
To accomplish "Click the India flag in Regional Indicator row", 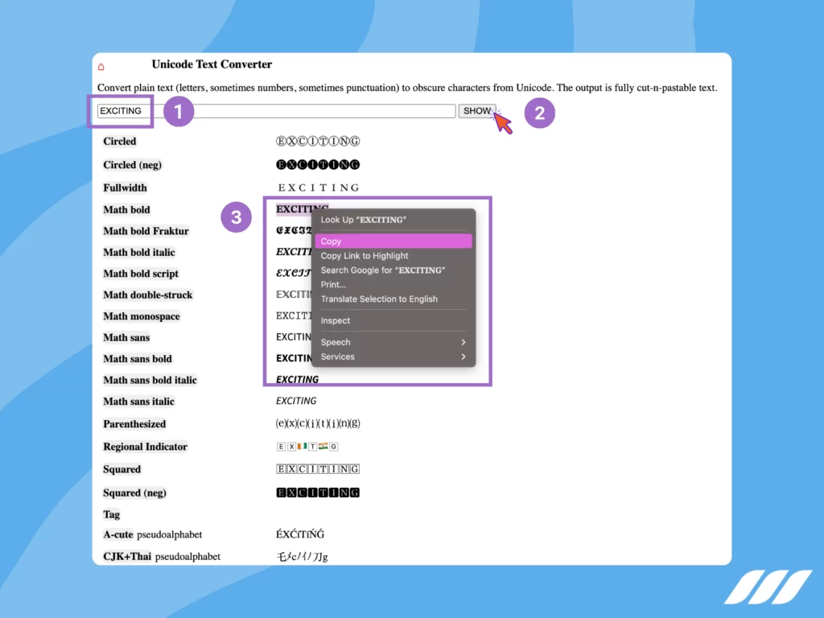I will pyautogui.click(x=323, y=447).
